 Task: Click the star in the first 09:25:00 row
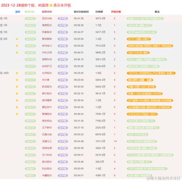click(17, 39)
